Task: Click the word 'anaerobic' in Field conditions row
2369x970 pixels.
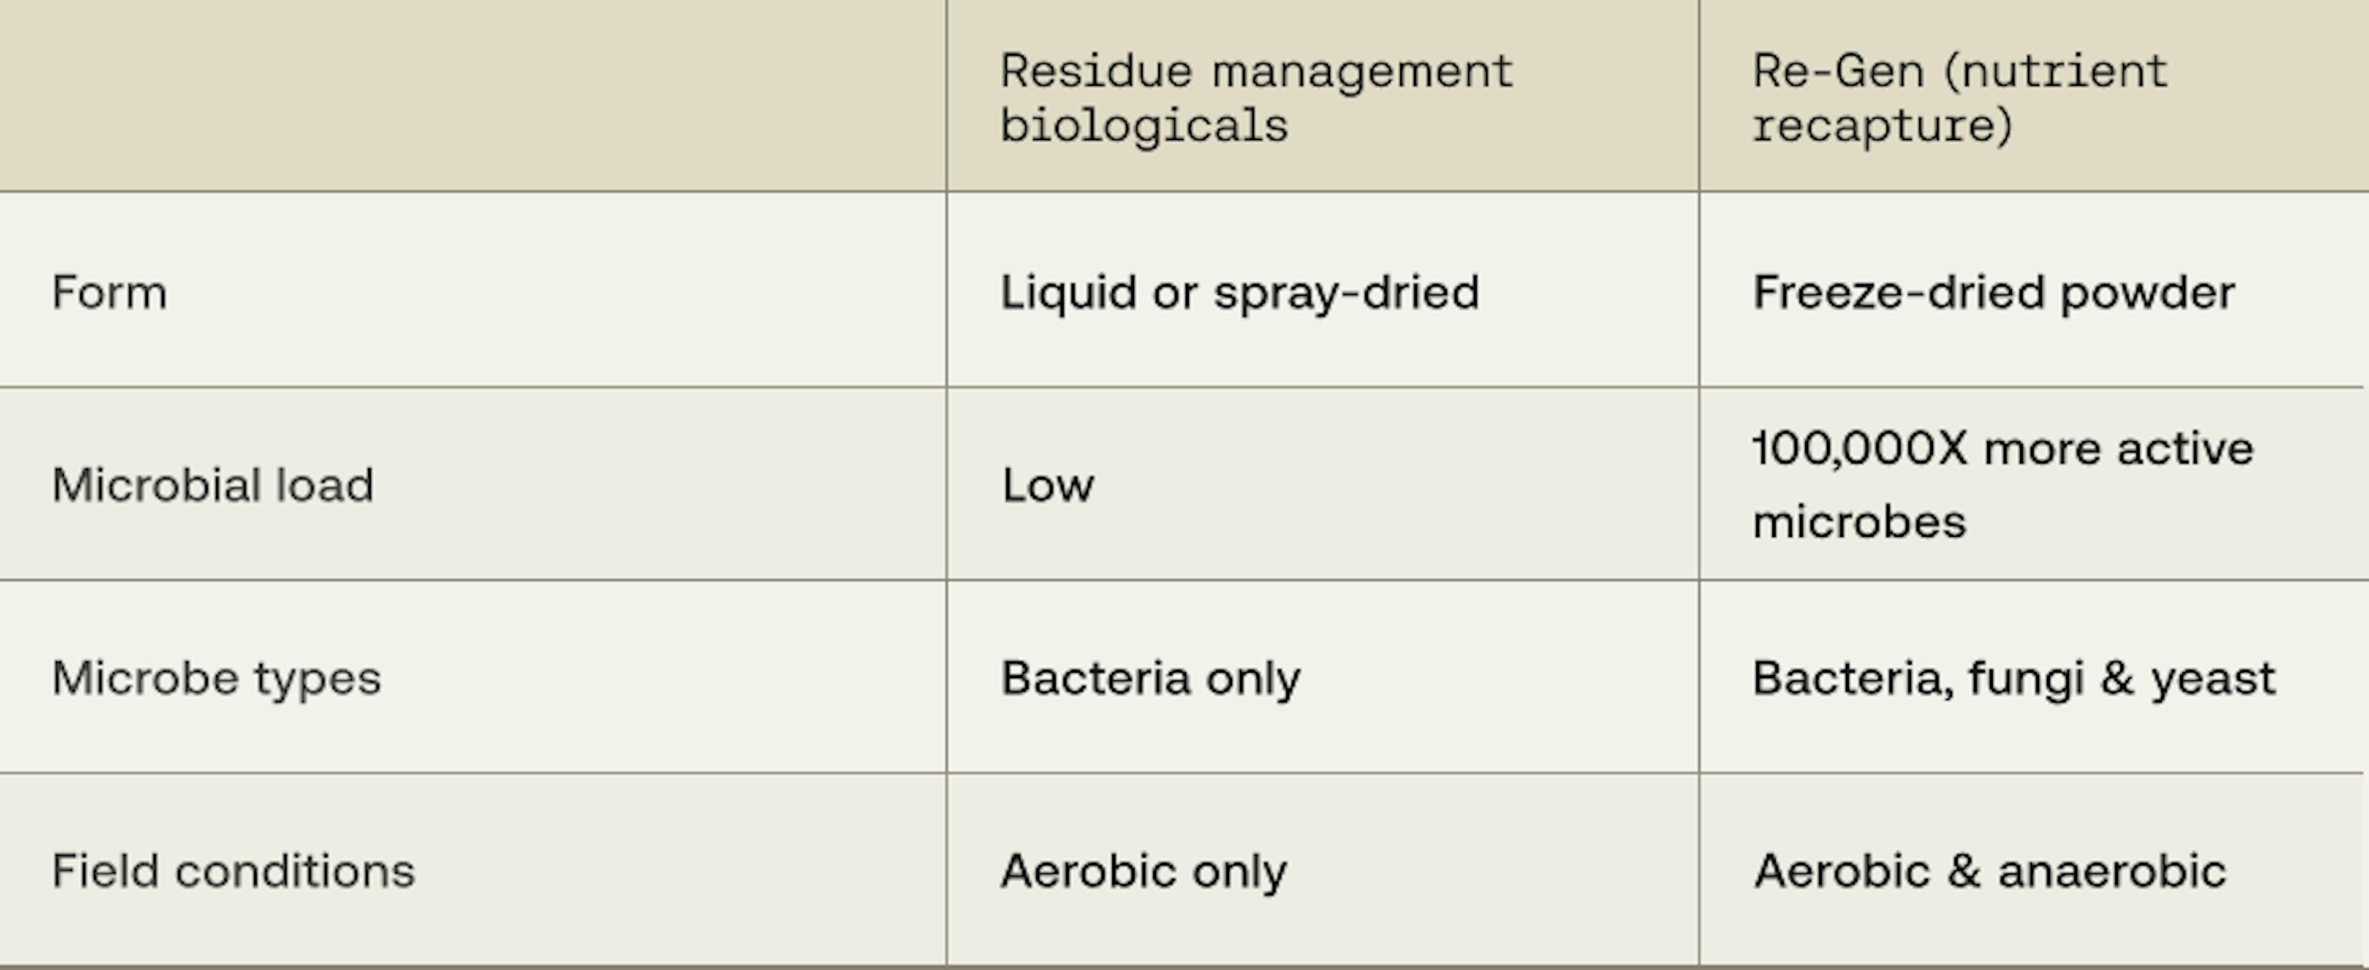Action: click(2112, 871)
